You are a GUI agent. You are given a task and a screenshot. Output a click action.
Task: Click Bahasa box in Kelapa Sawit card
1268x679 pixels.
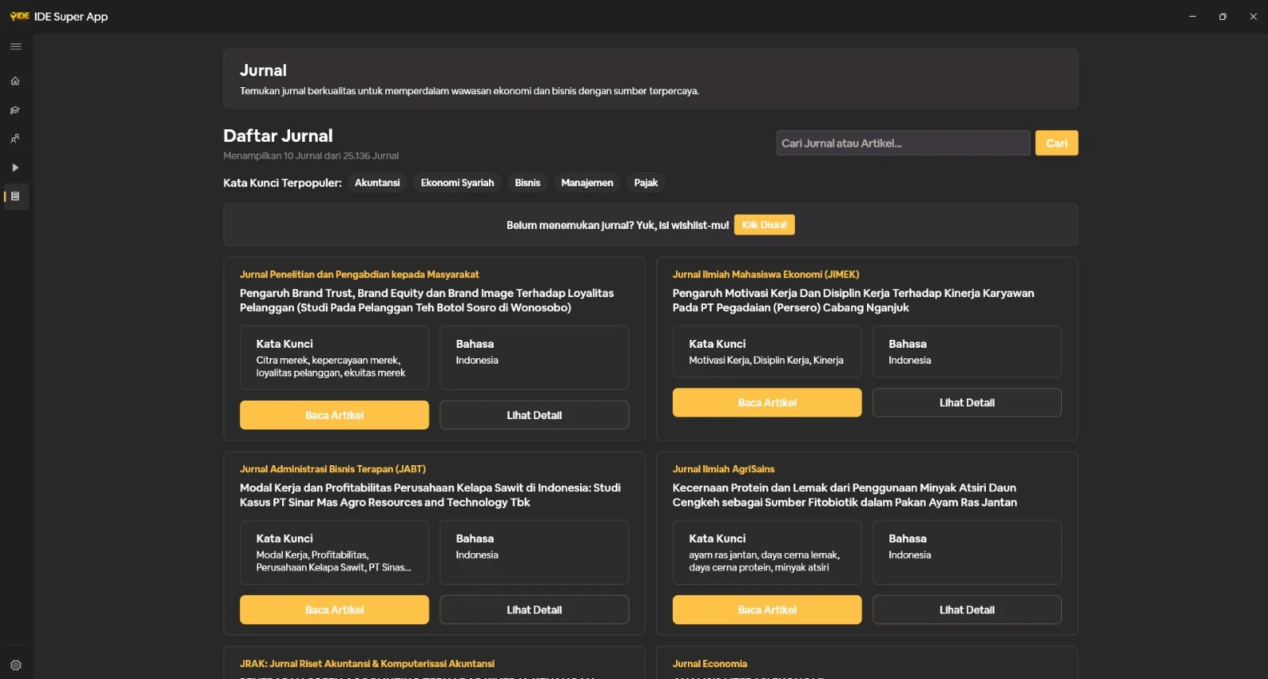point(534,552)
